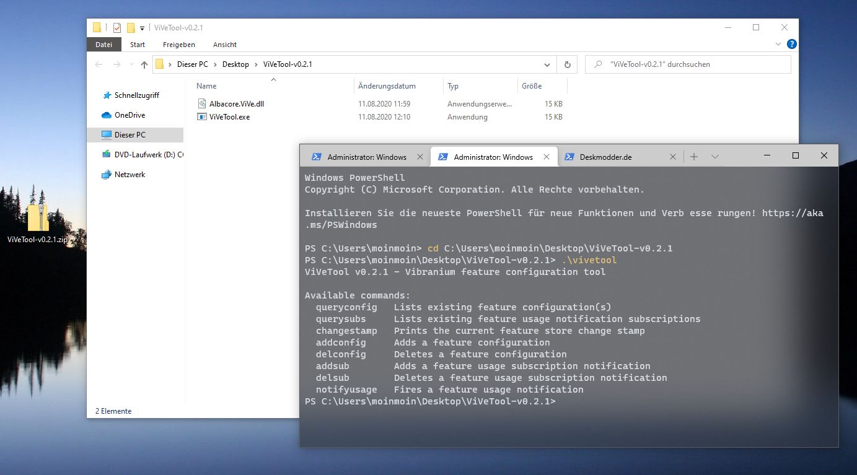Viewport: 857px width, 475px height.
Task: Select Dieser PC in navigation pane
Action: pos(135,135)
